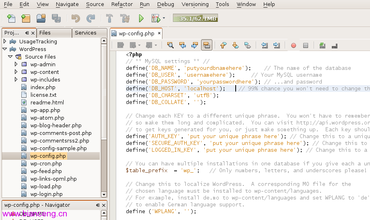Click the Comment code icon
The height and width of the screenshot is (220, 370).
[322, 45]
